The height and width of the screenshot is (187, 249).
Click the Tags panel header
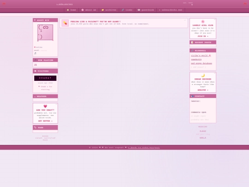[45, 127]
